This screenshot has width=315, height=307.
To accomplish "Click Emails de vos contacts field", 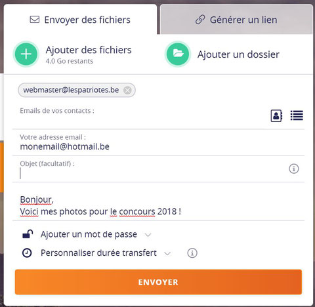I will click(x=140, y=116).
